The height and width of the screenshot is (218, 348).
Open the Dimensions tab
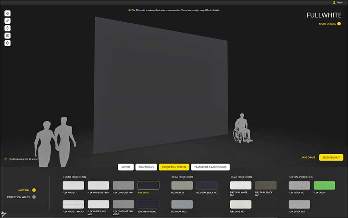click(146, 167)
